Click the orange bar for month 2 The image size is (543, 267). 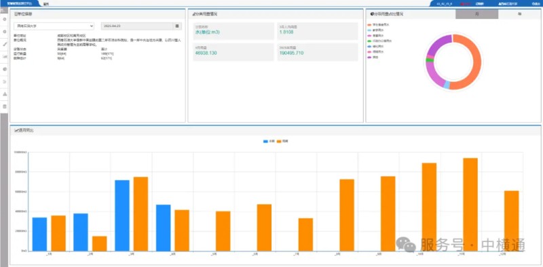pos(99,243)
